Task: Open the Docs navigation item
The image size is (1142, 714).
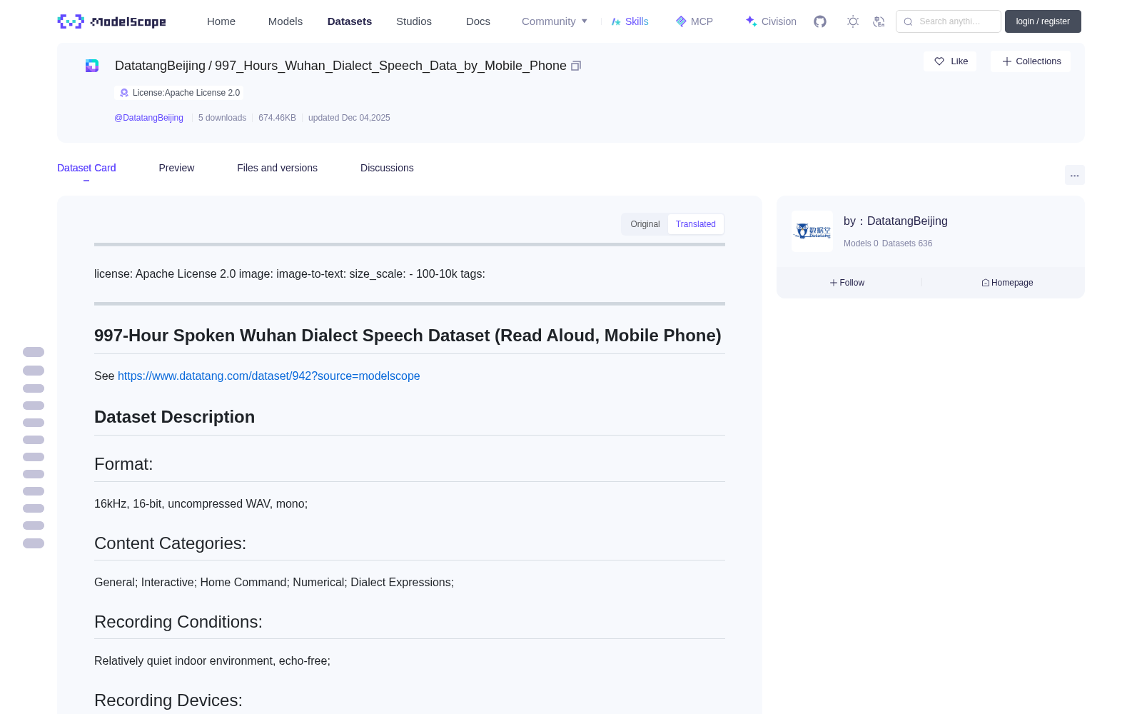Action: click(x=478, y=21)
